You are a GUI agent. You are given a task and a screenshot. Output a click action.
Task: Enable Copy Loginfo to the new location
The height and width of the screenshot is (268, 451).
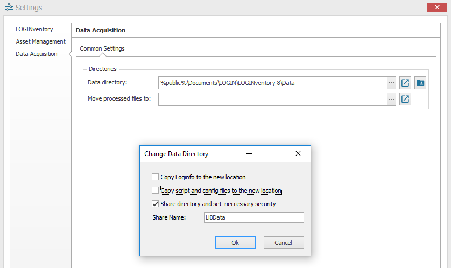click(156, 177)
